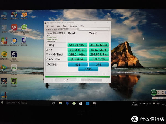Open the Windows Start menu

(2, 103)
